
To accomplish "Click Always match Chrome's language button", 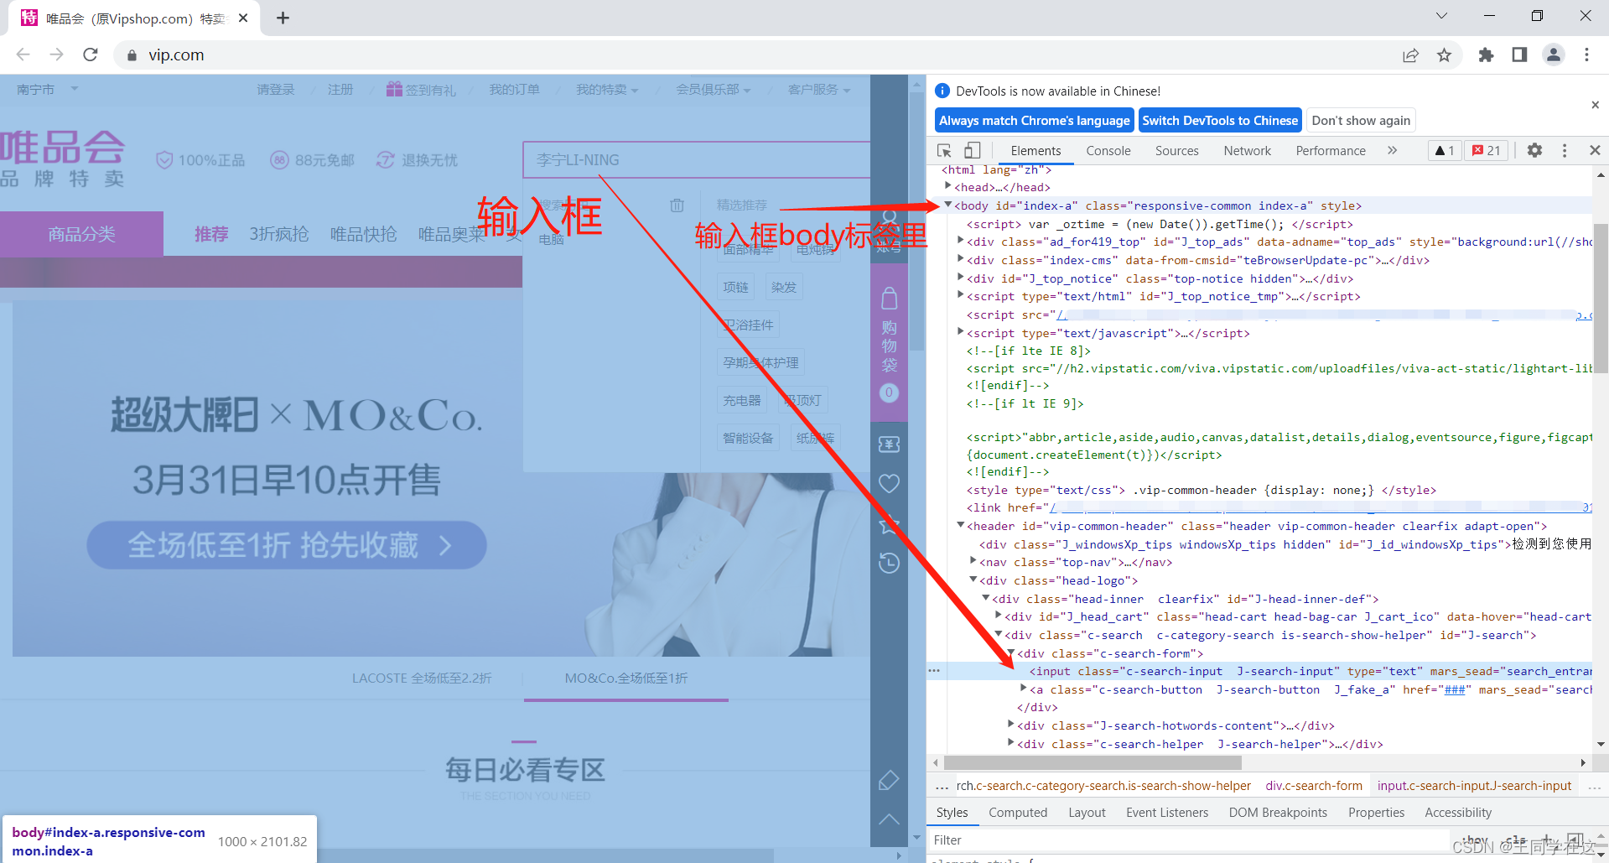I will point(1034,121).
